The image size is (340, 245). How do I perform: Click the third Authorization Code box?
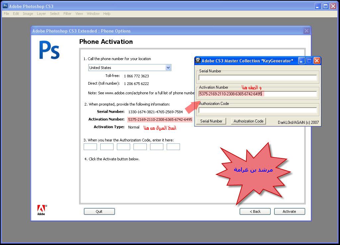(x=124, y=147)
